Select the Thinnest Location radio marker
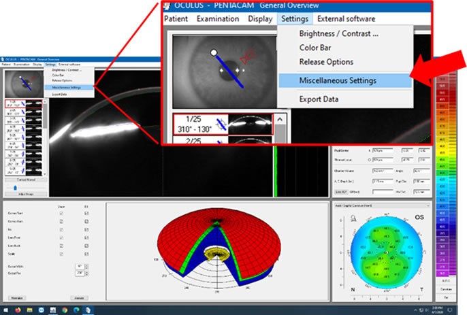Viewport: 467px width, 315px height. (x=370, y=160)
